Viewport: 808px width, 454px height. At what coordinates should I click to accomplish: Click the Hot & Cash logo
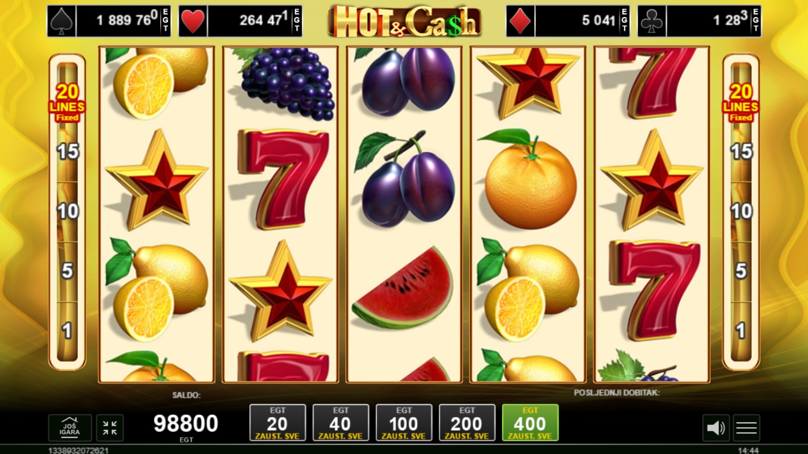(405, 21)
